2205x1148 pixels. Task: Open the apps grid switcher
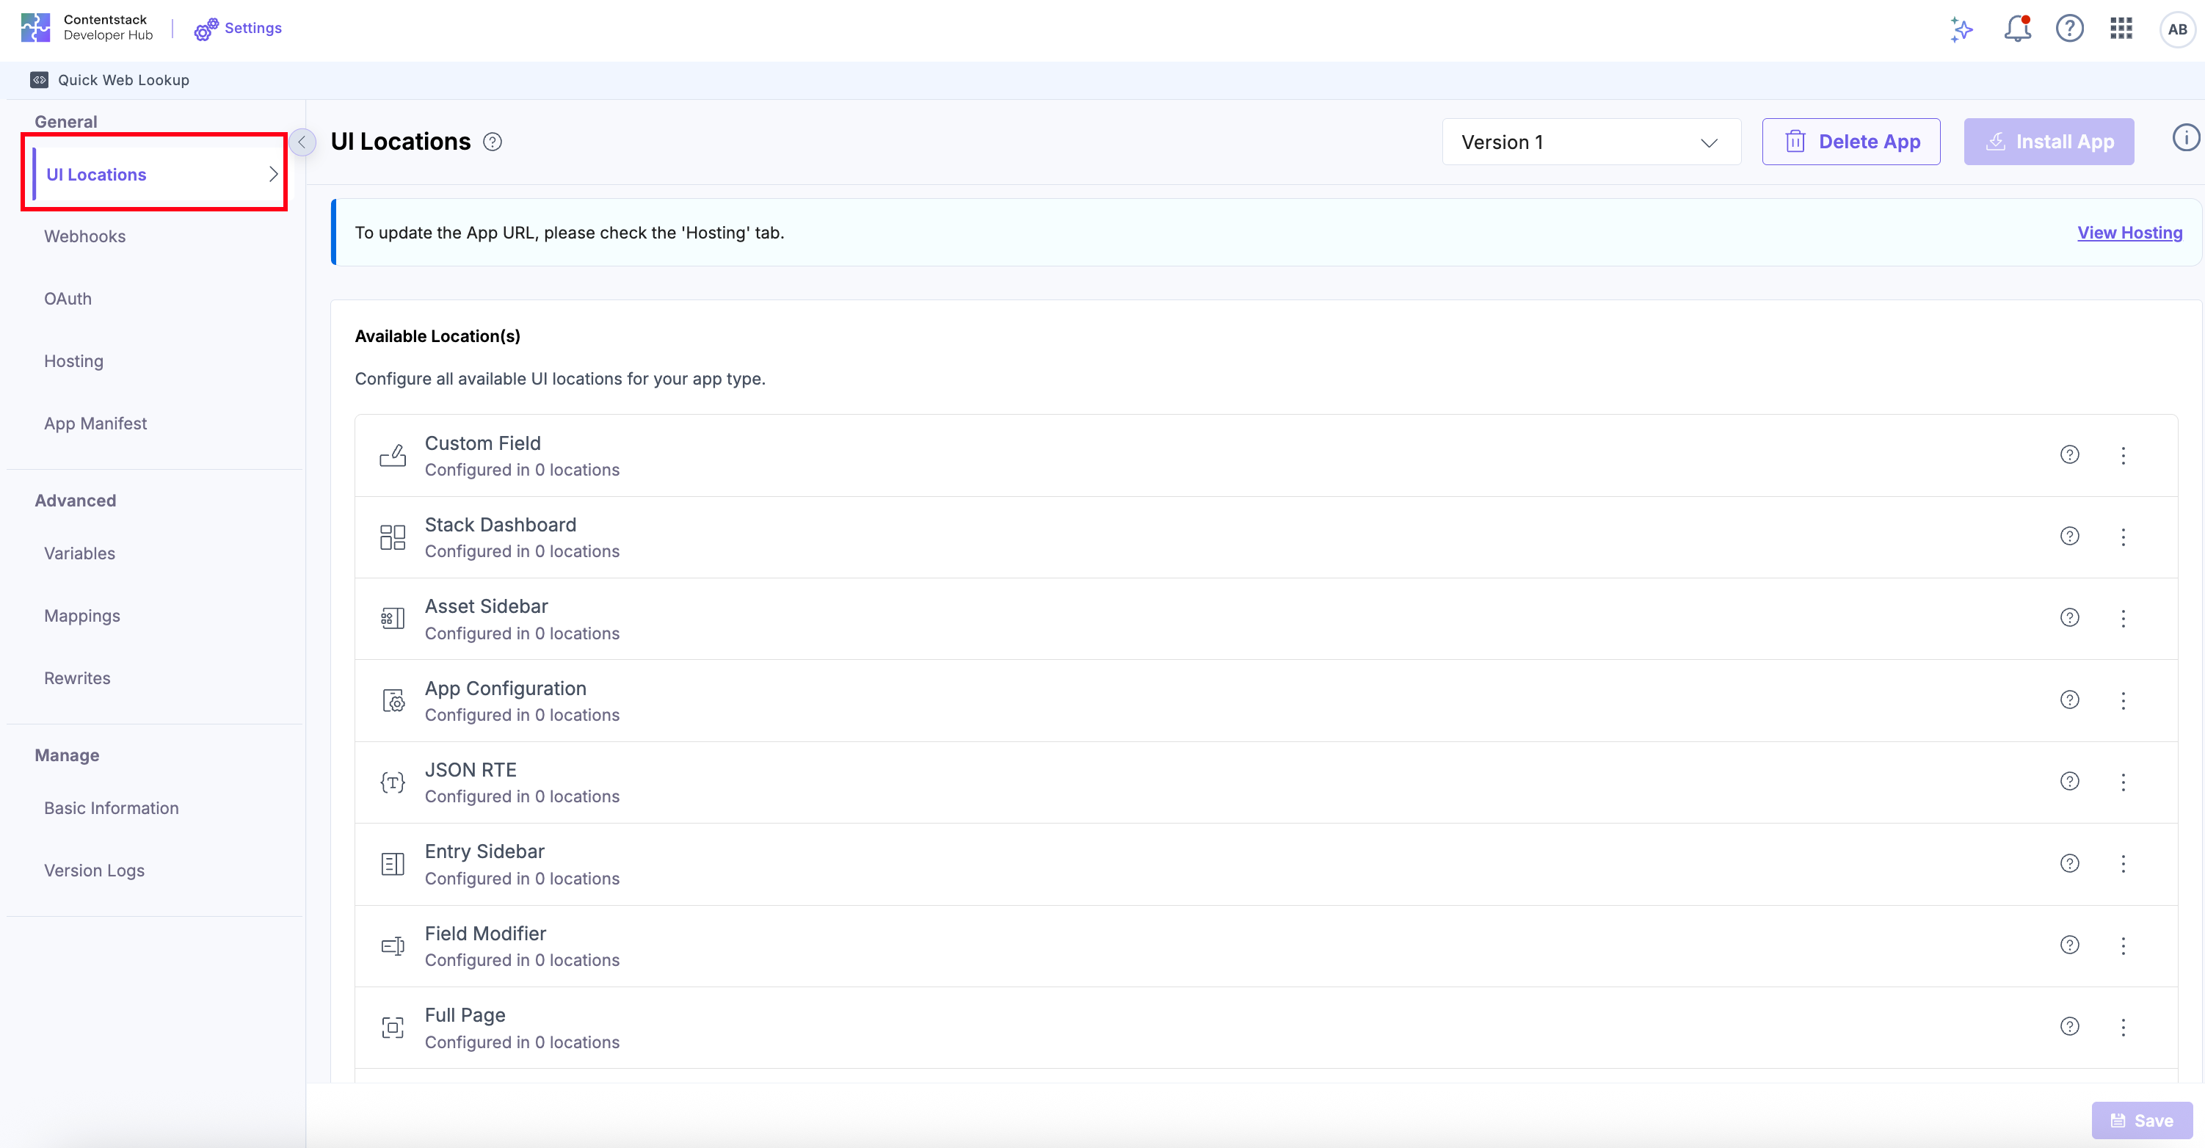(2121, 29)
